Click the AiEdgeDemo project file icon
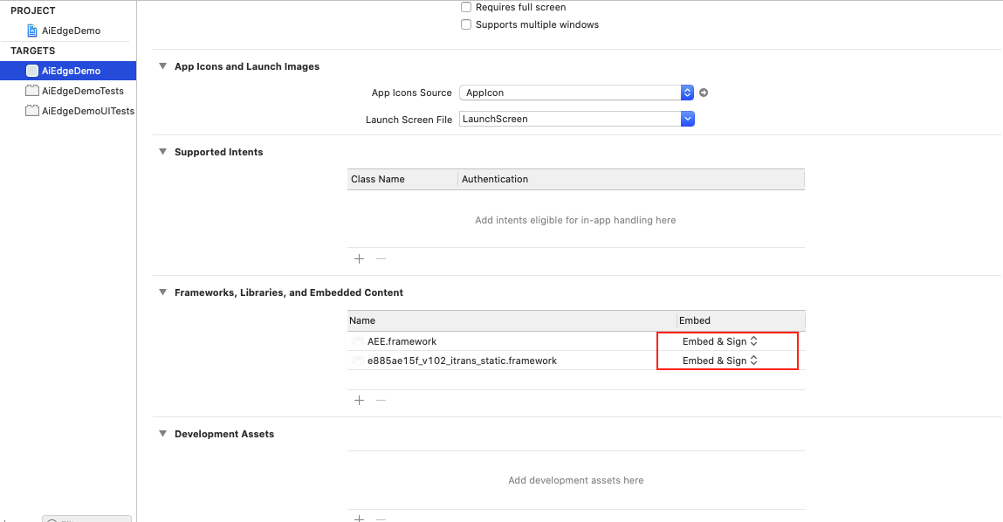Screen dimensions: 1003x522 [33, 31]
